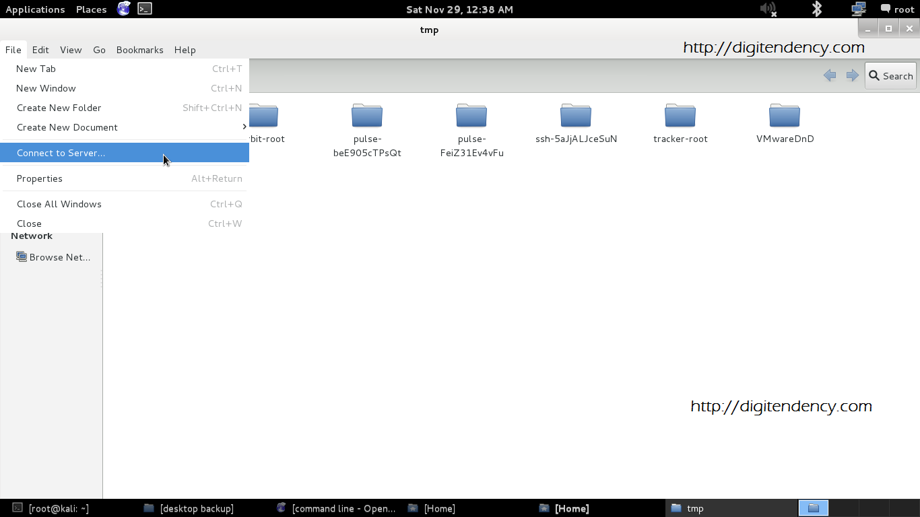This screenshot has height=517, width=920.
Task: Choose Create New Folder menu entry
Action: (125, 108)
